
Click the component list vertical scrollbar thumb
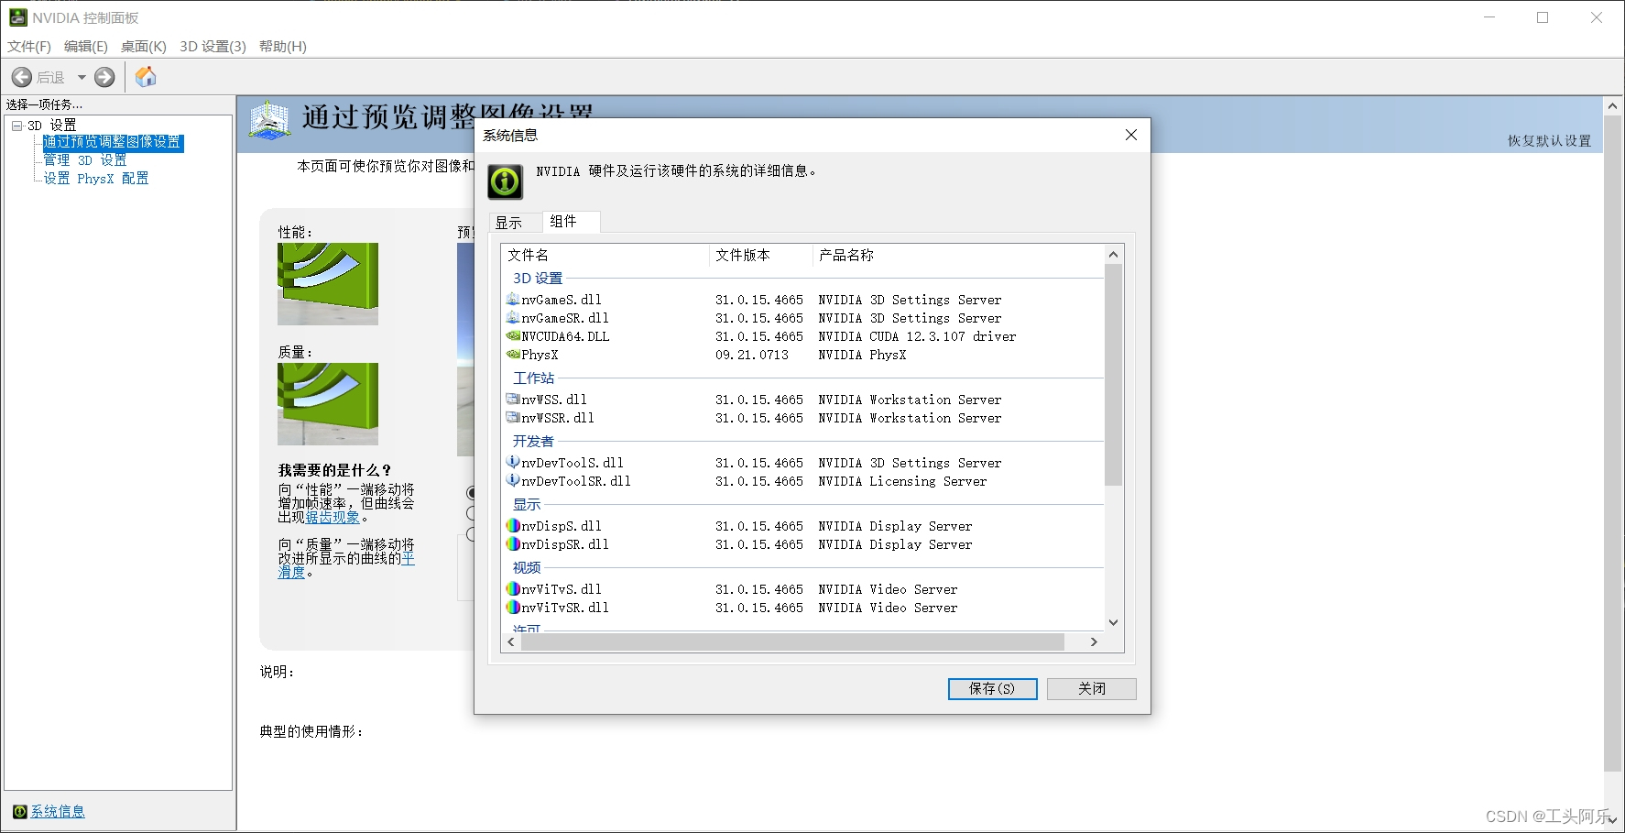click(x=1114, y=375)
